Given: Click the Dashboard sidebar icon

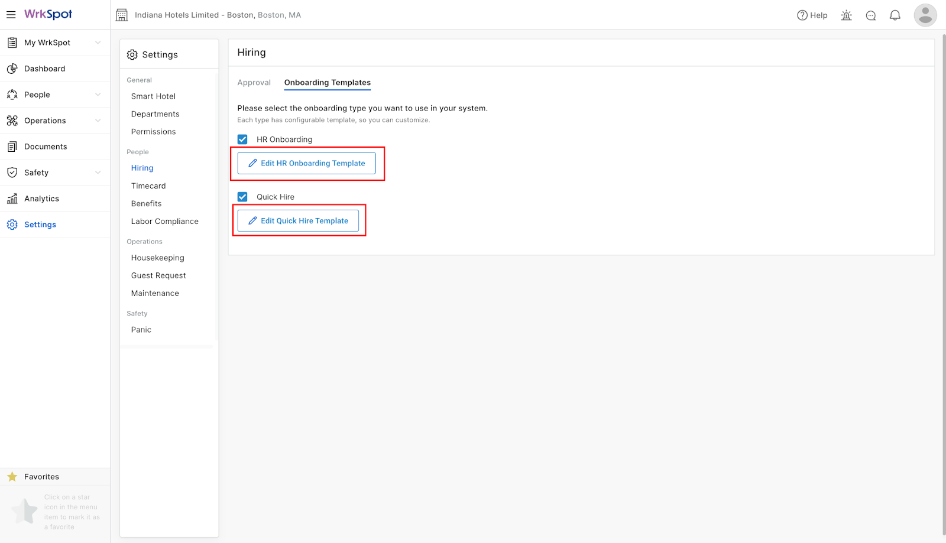Looking at the screenshot, I should 12,68.
